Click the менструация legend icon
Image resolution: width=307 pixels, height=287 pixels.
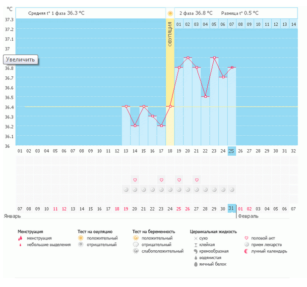pyautogui.click(x=20, y=238)
